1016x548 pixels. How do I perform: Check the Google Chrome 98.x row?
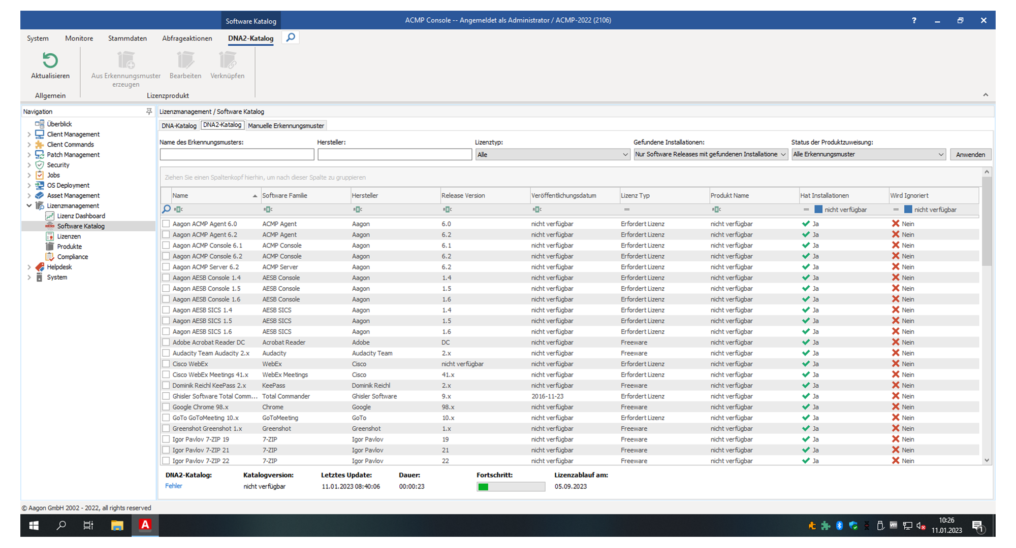(166, 407)
